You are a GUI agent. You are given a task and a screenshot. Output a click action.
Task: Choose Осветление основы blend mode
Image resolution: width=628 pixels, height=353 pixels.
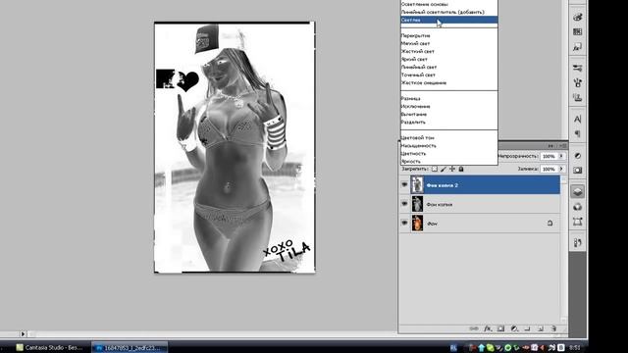pyautogui.click(x=449, y=4)
